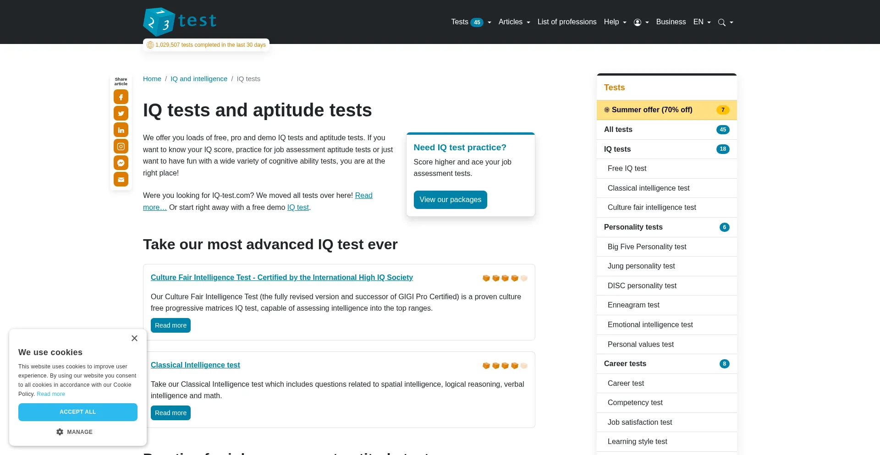The image size is (880, 455).
Task: Open List of professions page
Action: click(567, 22)
